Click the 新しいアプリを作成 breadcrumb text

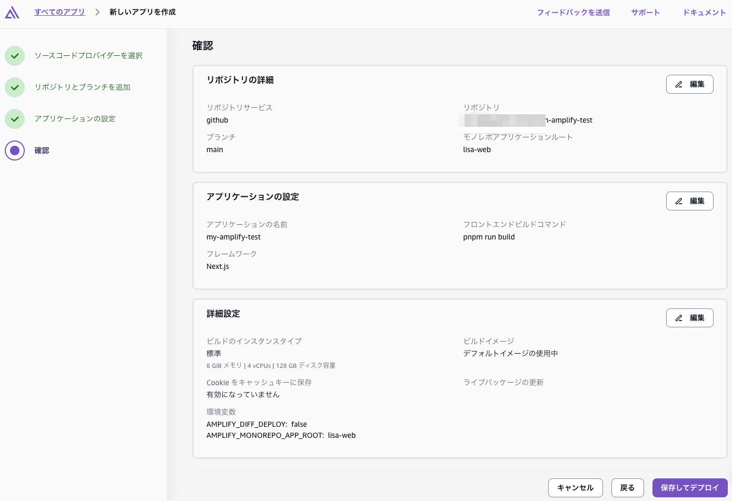(x=142, y=12)
